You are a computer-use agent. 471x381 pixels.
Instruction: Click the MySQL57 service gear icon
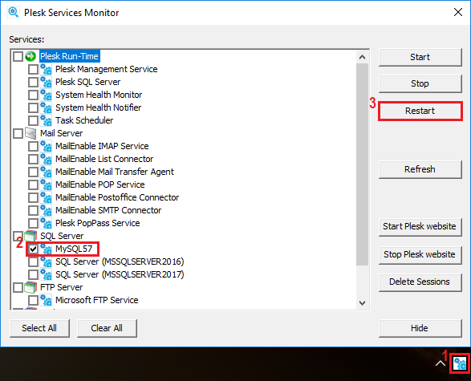(46, 249)
